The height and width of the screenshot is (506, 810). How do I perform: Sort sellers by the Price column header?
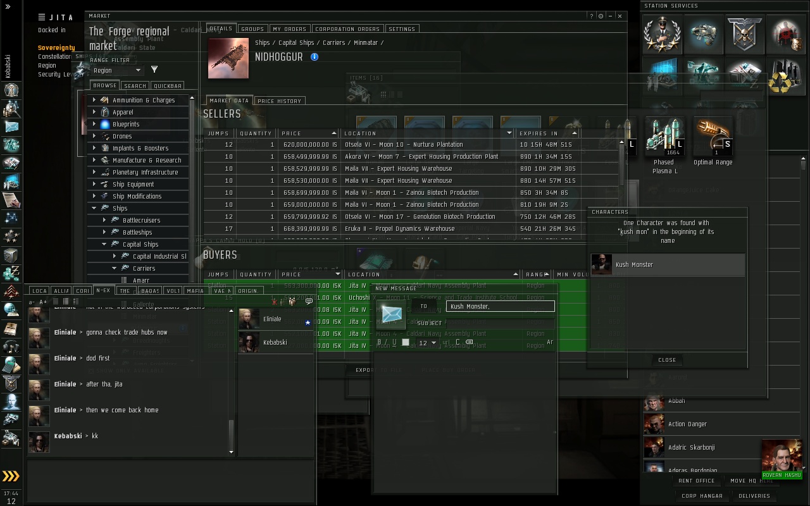[x=309, y=133]
